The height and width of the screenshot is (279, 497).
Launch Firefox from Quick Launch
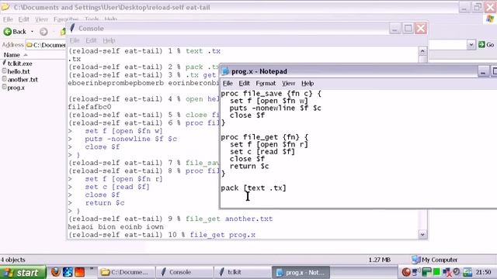point(56,272)
